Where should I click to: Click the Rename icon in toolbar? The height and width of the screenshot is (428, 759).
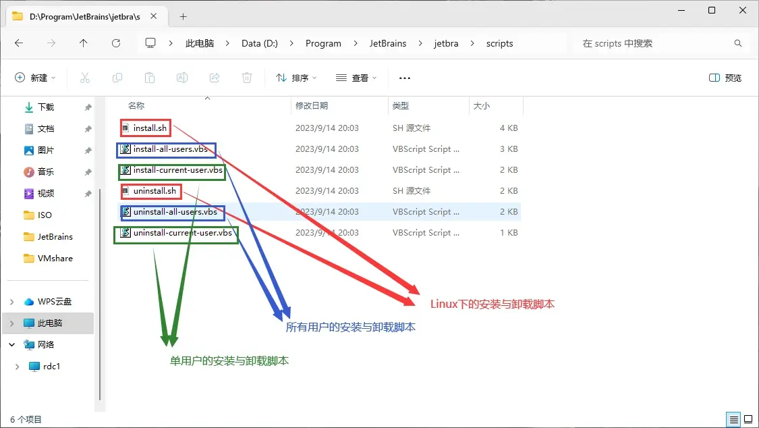[182, 78]
